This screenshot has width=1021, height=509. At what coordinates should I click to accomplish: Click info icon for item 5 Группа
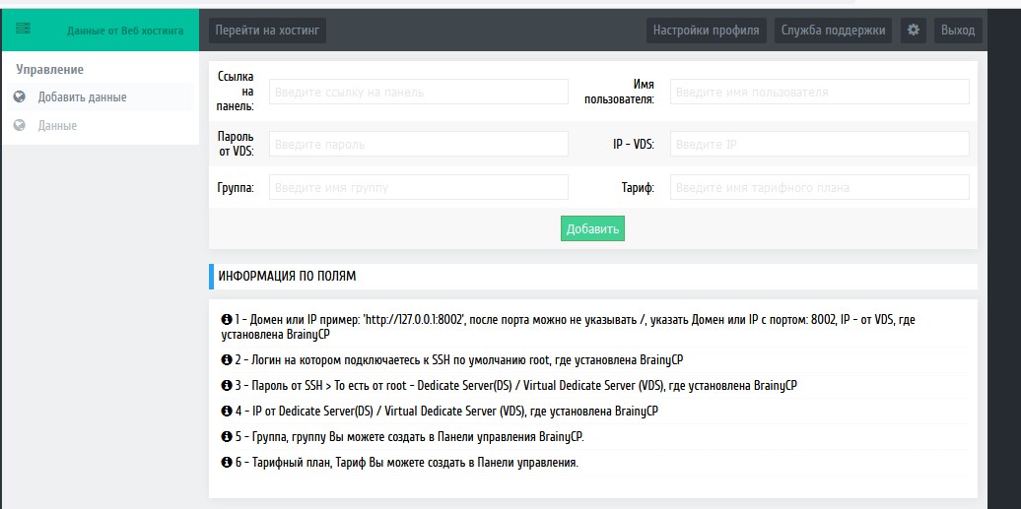click(x=226, y=436)
